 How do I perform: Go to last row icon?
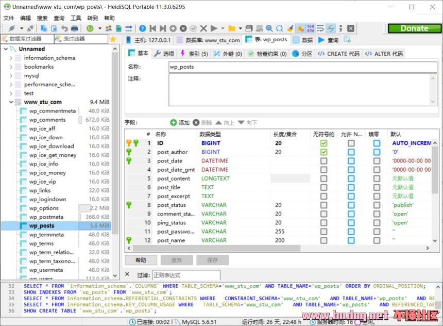[x=163, y=28]
